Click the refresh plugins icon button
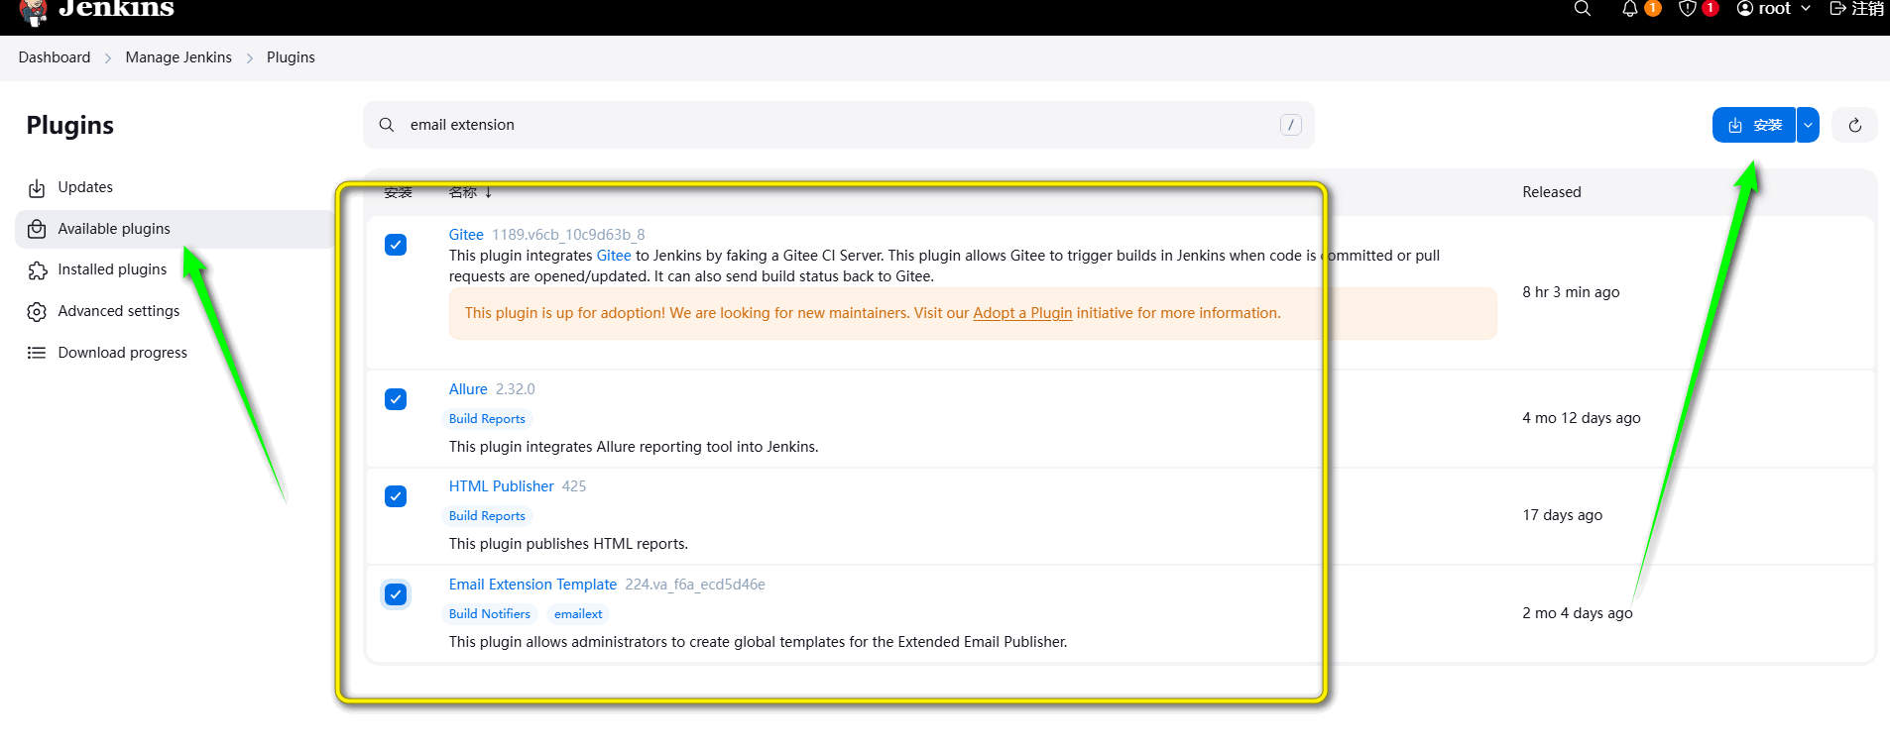 (x=1855, y=125)
